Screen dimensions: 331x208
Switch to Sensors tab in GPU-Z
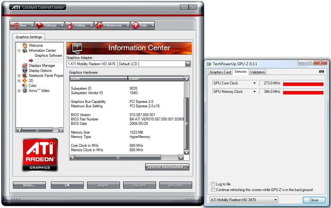click(241, 72)
